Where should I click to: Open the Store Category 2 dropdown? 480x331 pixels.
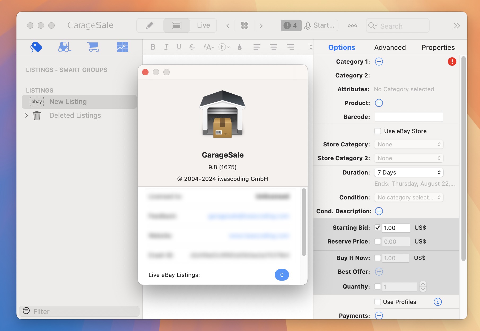409,158
